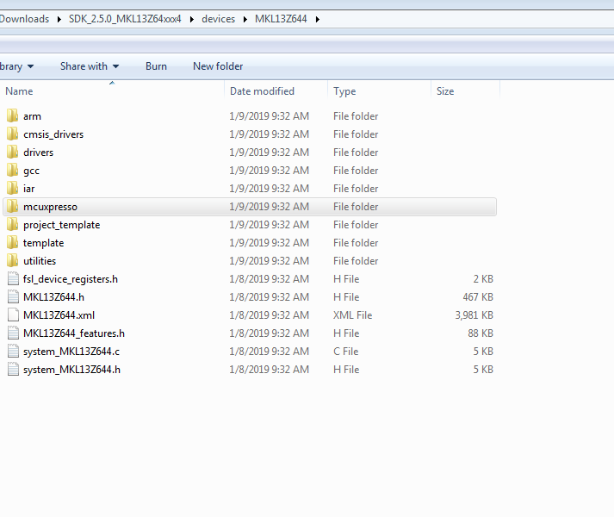Go to Downloads in the address bar
614x517 pixels.
click(24, 19)
